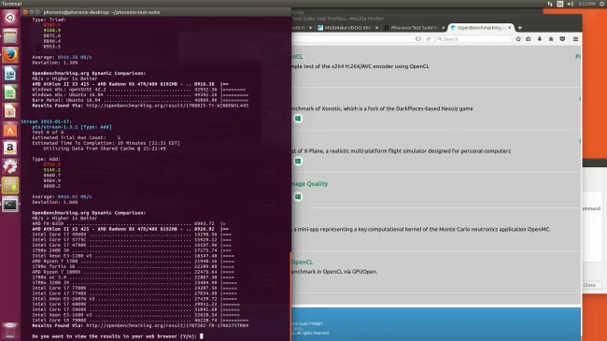This screenshot has height=341, width=607.
Task: Open Ubuntu Software from the dock
Action: [10, 130]
